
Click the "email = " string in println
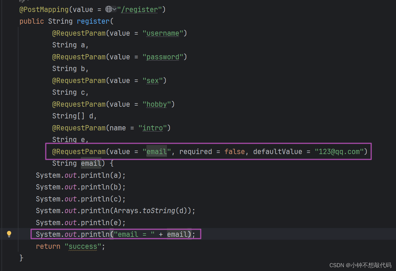(x=134, y=234)
